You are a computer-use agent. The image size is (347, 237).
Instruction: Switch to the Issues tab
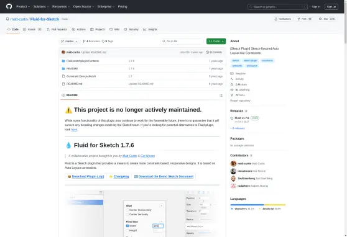[32, 29]
